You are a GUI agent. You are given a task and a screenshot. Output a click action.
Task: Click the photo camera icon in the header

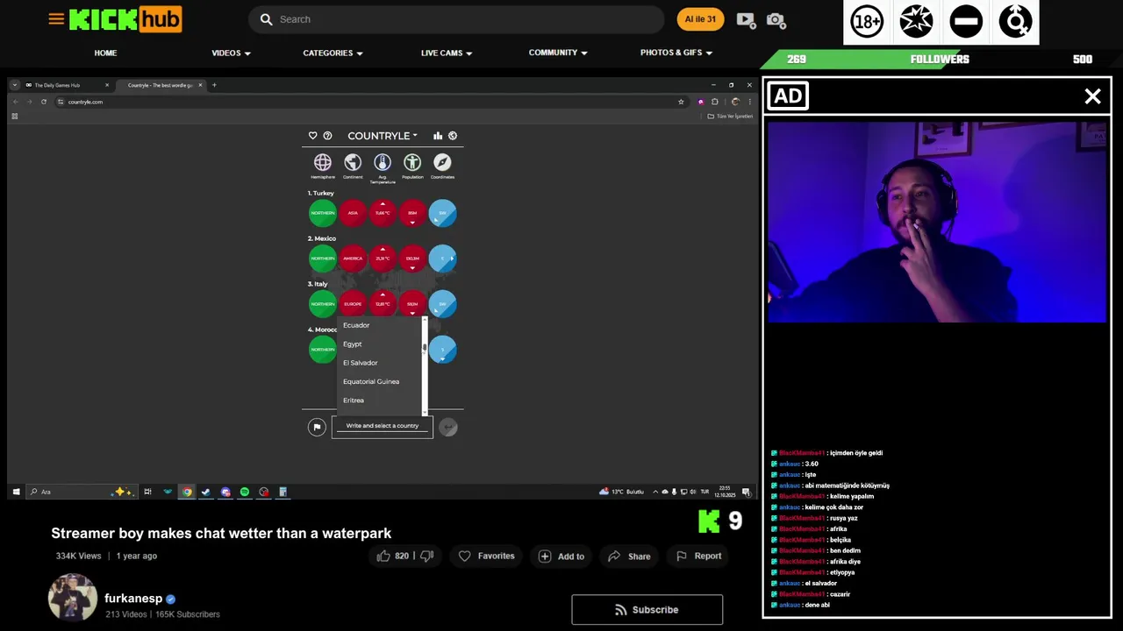[x=776, y=19]
